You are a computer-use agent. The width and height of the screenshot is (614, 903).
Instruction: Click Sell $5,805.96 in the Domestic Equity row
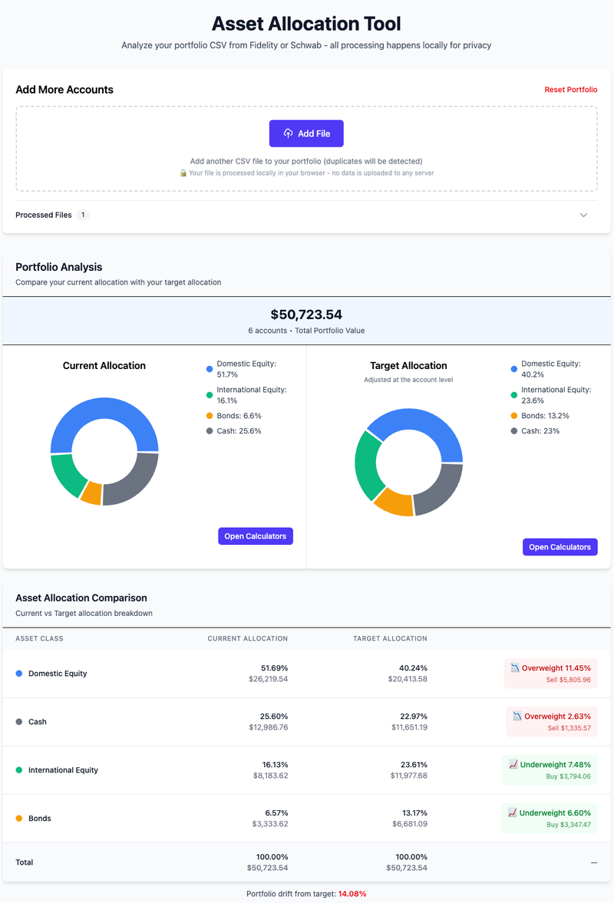click(x=568, y=679)
